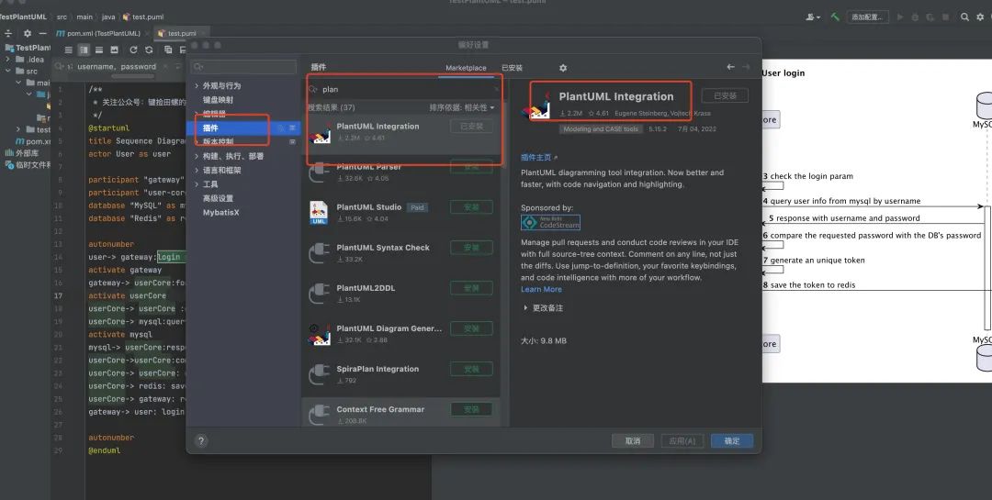This screenshot has height=500, width=992.
Task: Open the user account dropdown in toolbar
Action: pyautogui.click(x=813, y=17)
